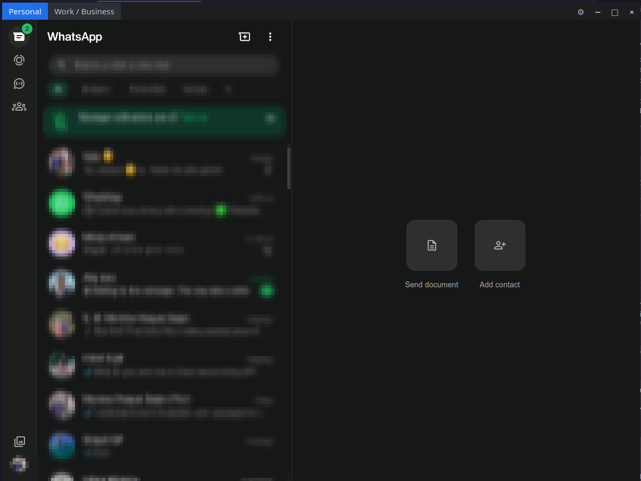Maximize the window
The height and width of the screenshot is (481, 641).
(615, 12)
